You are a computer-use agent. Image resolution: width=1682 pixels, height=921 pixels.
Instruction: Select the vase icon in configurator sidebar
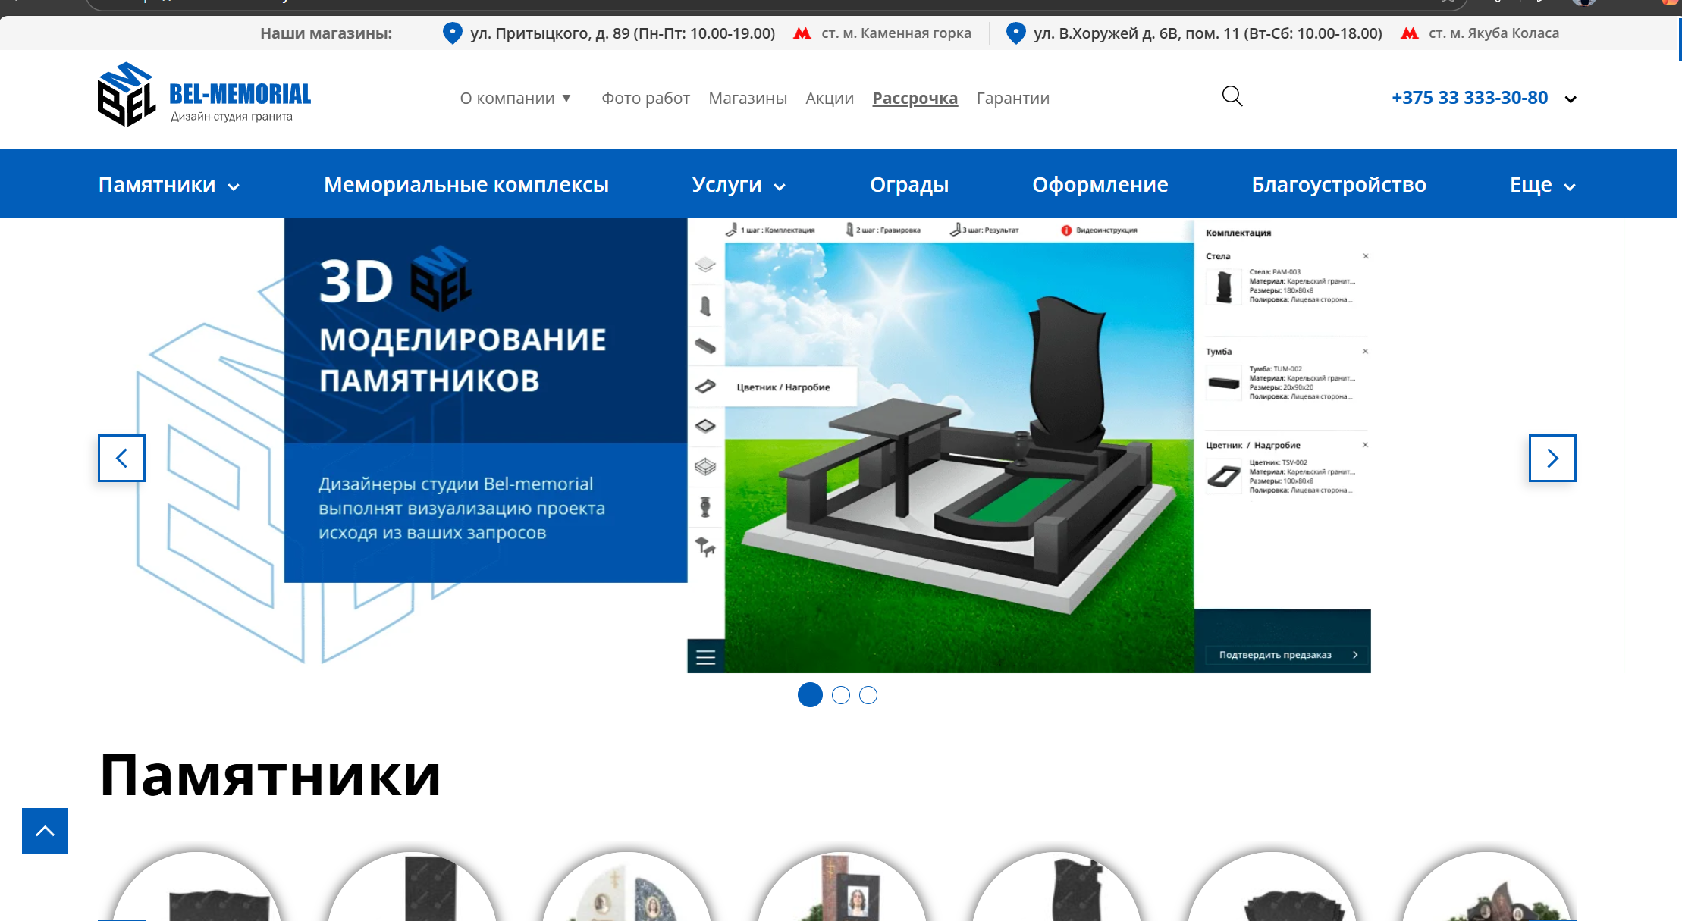click(x=704, y=507)
